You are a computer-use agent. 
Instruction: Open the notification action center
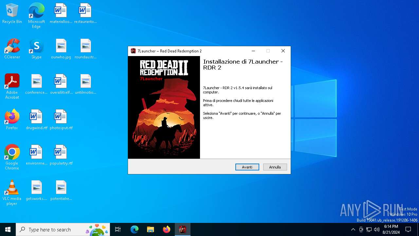[x=408, y=229]
